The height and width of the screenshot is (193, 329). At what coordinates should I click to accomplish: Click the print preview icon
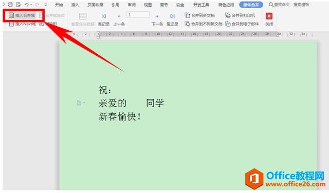pos(19,5)
